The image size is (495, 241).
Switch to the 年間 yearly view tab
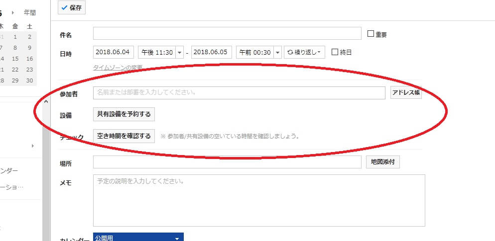[x=30, y=12]
